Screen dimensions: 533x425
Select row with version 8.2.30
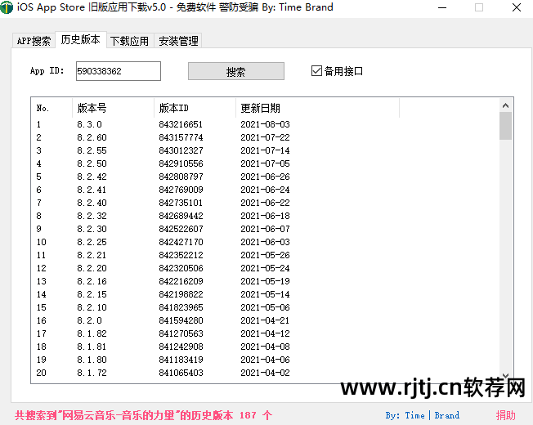(265, 229)
